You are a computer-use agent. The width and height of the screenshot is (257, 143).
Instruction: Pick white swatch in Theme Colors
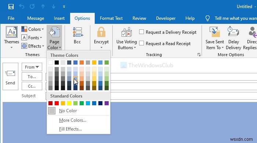point(51,62)
